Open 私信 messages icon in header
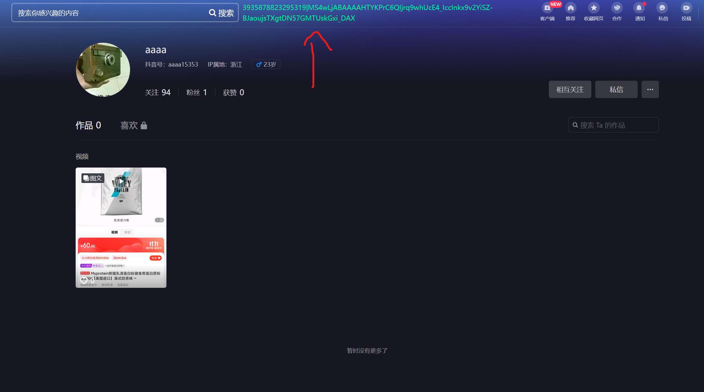This screenshot has width=704, height=392. (x=662, y=8)
